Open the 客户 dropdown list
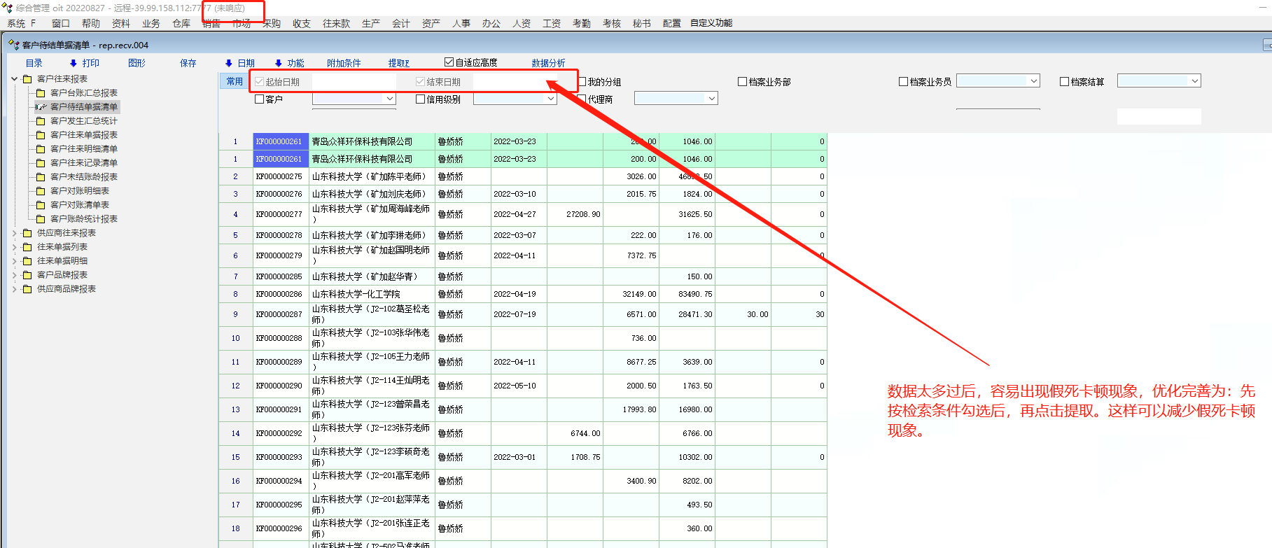 coord(390,99)
